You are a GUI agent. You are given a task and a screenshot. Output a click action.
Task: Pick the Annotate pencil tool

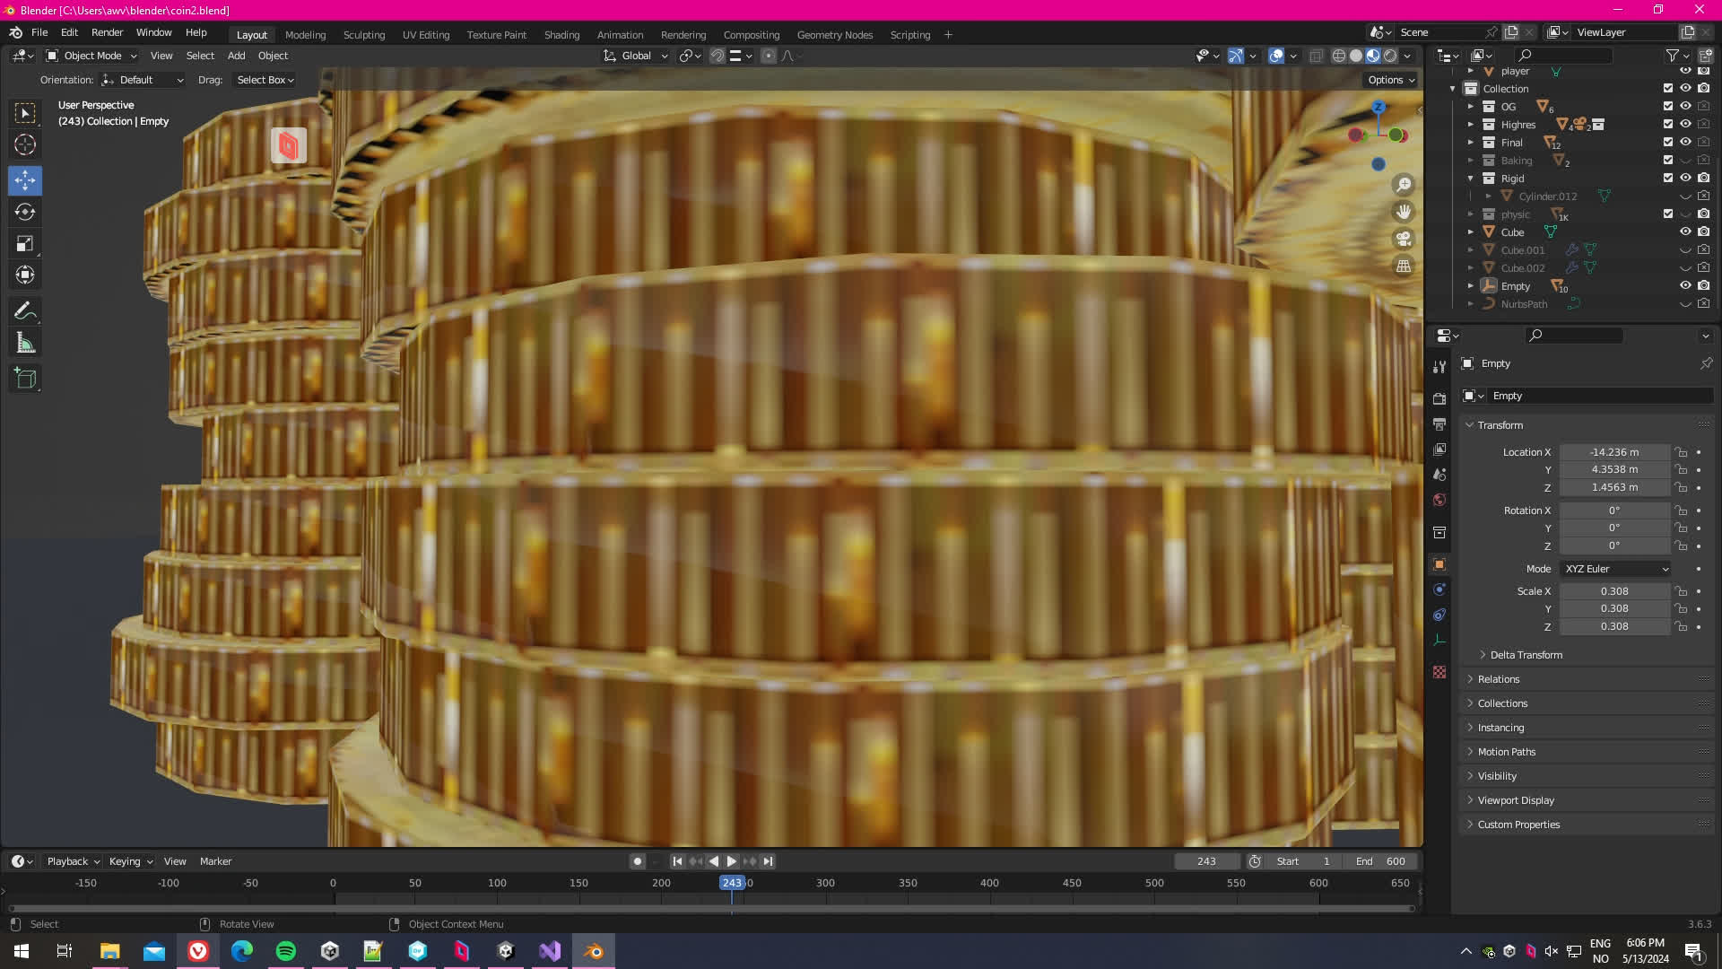(x=25, y=310)
